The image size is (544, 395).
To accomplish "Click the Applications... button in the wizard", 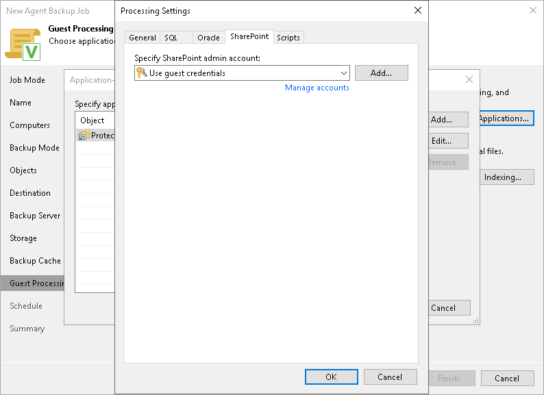I will (506, 118).
